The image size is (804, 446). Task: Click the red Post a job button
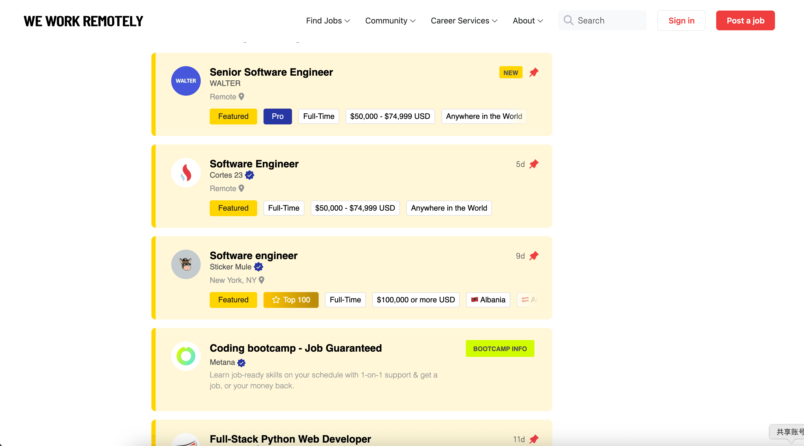745,21
